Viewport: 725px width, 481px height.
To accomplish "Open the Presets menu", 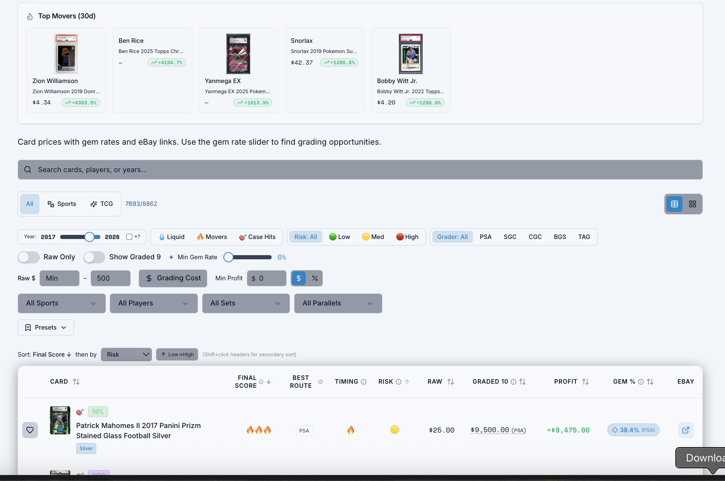I will 45,327.
